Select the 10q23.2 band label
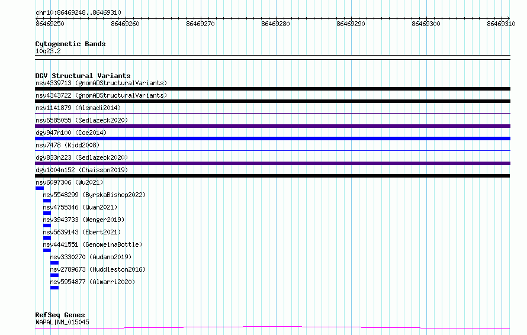 (48, 51)
